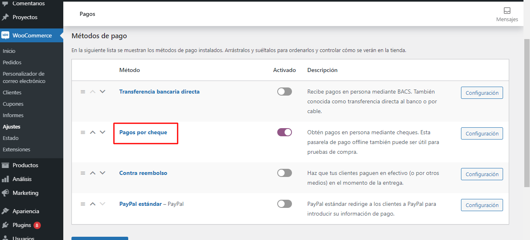530x240 pixels.
Task: Select the Ajustes submenu item
Action: coord(11,127)
